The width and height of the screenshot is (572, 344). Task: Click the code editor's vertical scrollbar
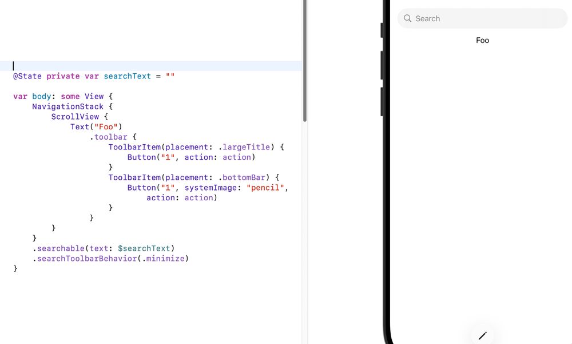(x=305, y=60)
